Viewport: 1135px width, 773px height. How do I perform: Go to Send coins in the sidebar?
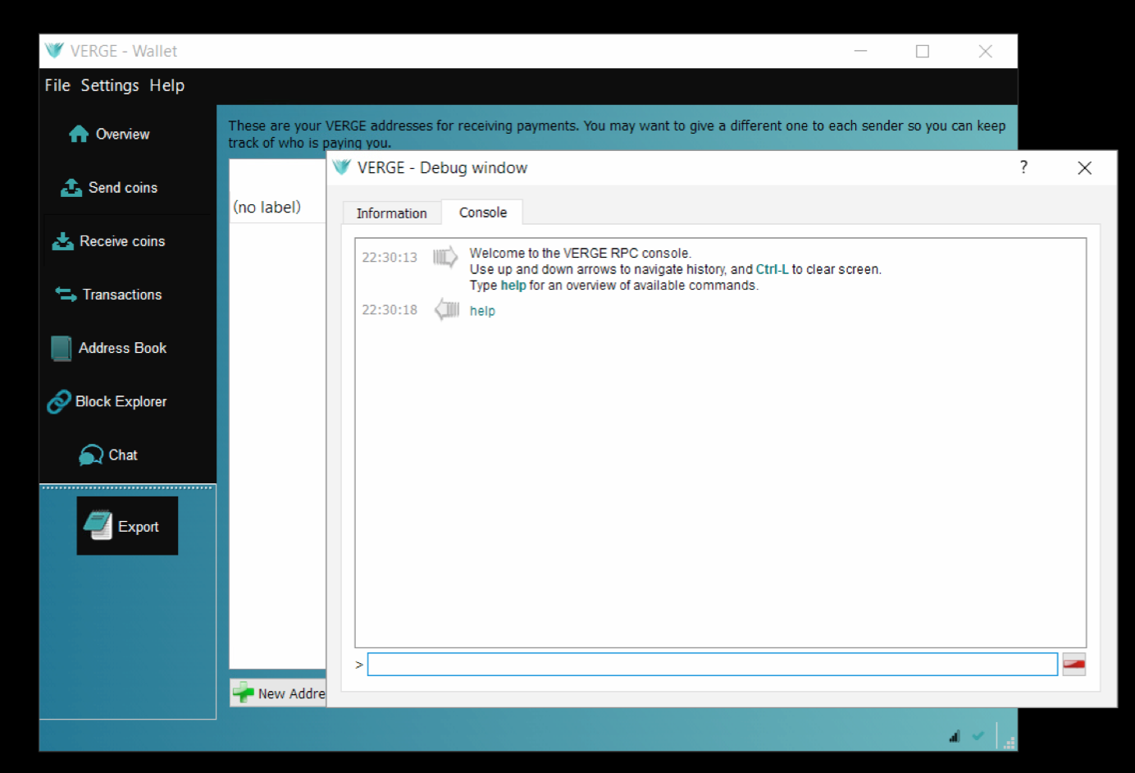(109, 188)
